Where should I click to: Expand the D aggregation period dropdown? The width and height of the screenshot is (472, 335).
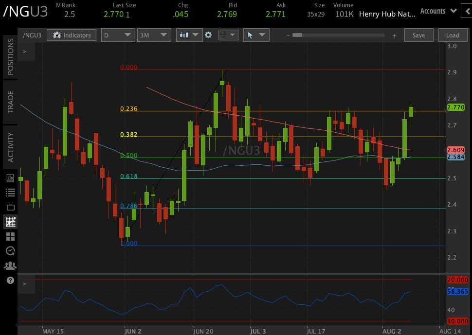click(x=118, y=35)
